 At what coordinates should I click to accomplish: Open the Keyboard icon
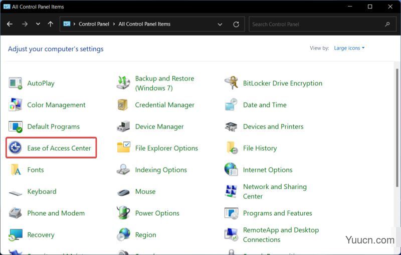click(x=16, y=193)
